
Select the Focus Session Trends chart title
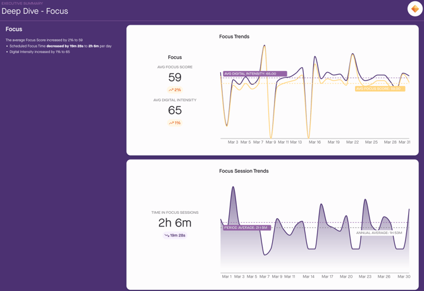(244, 171)
